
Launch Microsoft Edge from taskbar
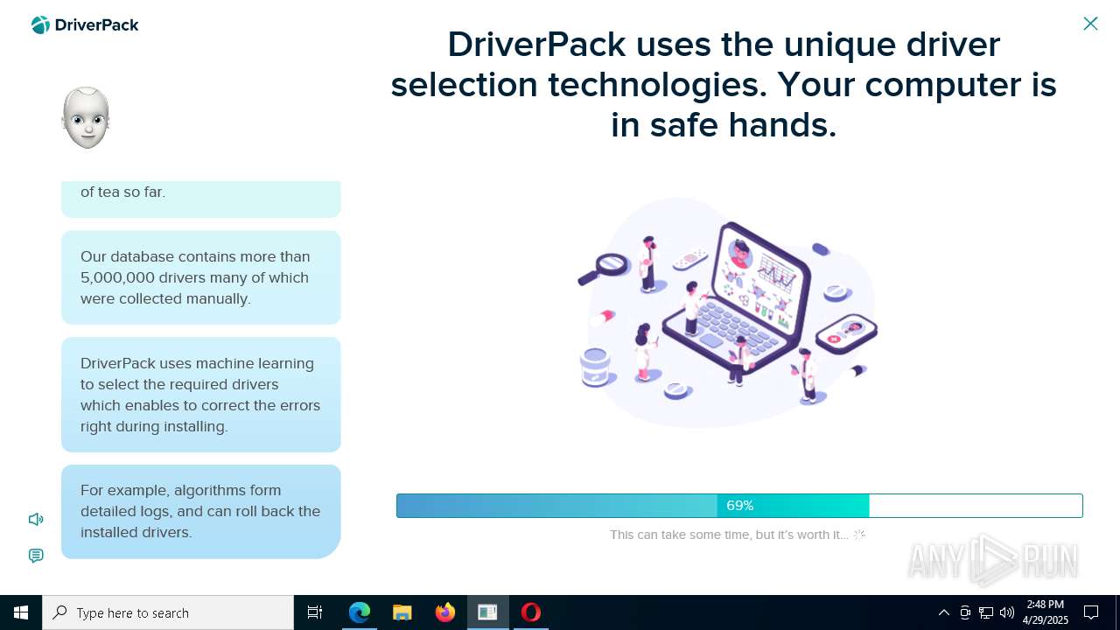click(360, 612)
